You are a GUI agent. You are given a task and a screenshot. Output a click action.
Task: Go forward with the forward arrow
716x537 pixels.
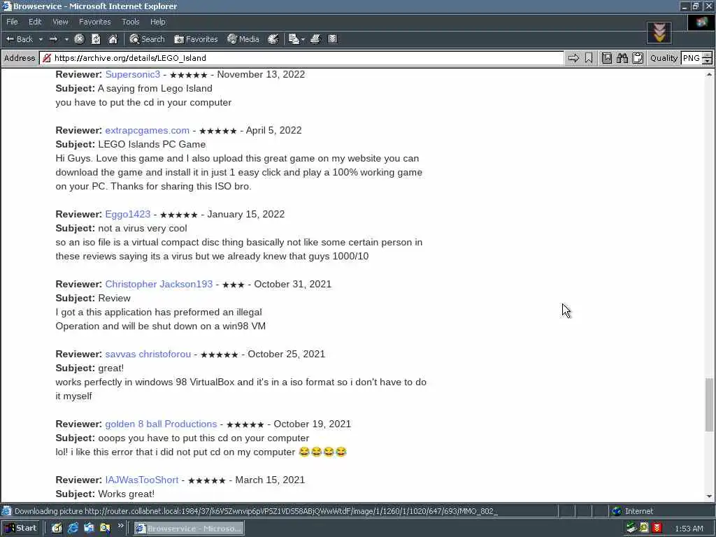[x=53, y=39]
